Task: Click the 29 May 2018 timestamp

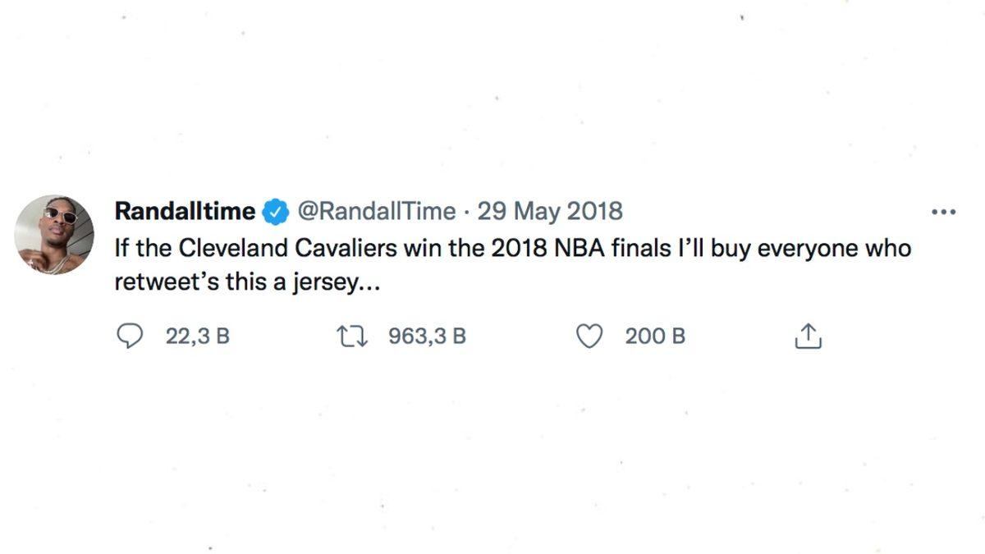Action: (x=550, y=212)
